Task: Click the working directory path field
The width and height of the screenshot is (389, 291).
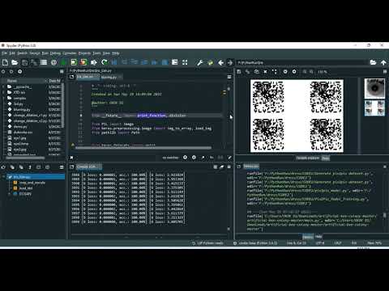Action: 301,63
